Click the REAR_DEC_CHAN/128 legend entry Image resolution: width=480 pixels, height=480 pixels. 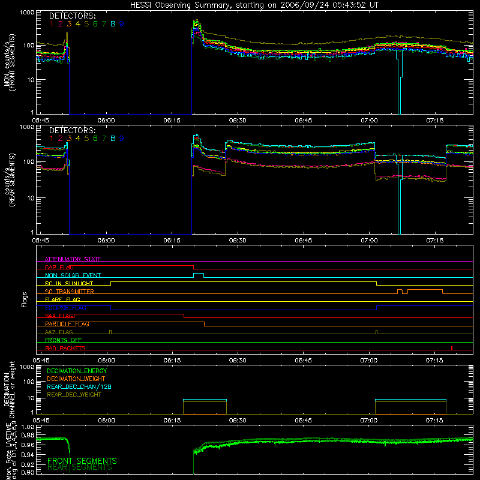[x=79, y=386]
